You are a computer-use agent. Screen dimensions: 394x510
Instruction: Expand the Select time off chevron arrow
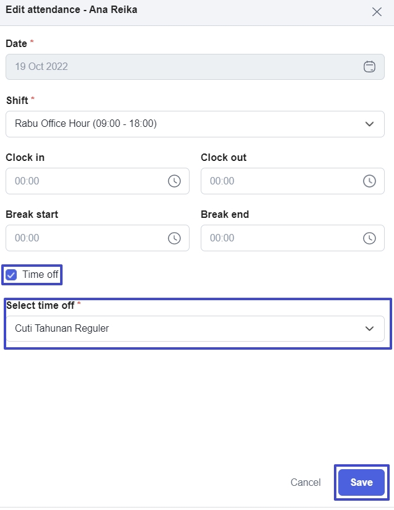coord(370,329)
